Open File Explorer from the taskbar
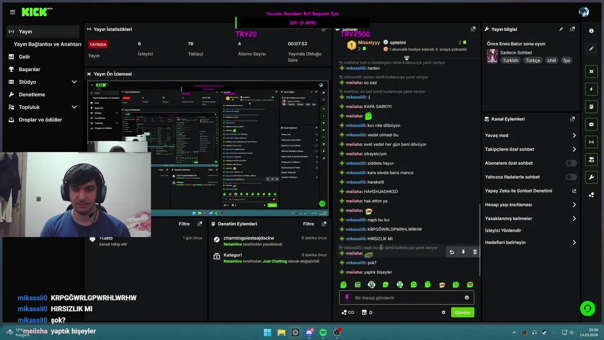604x340 pixels. pos(281,332)
